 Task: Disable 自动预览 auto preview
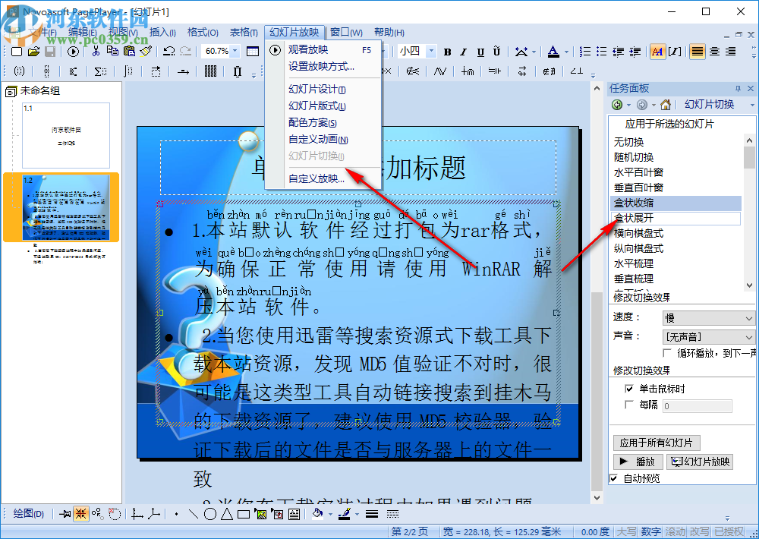click(613, 478)
